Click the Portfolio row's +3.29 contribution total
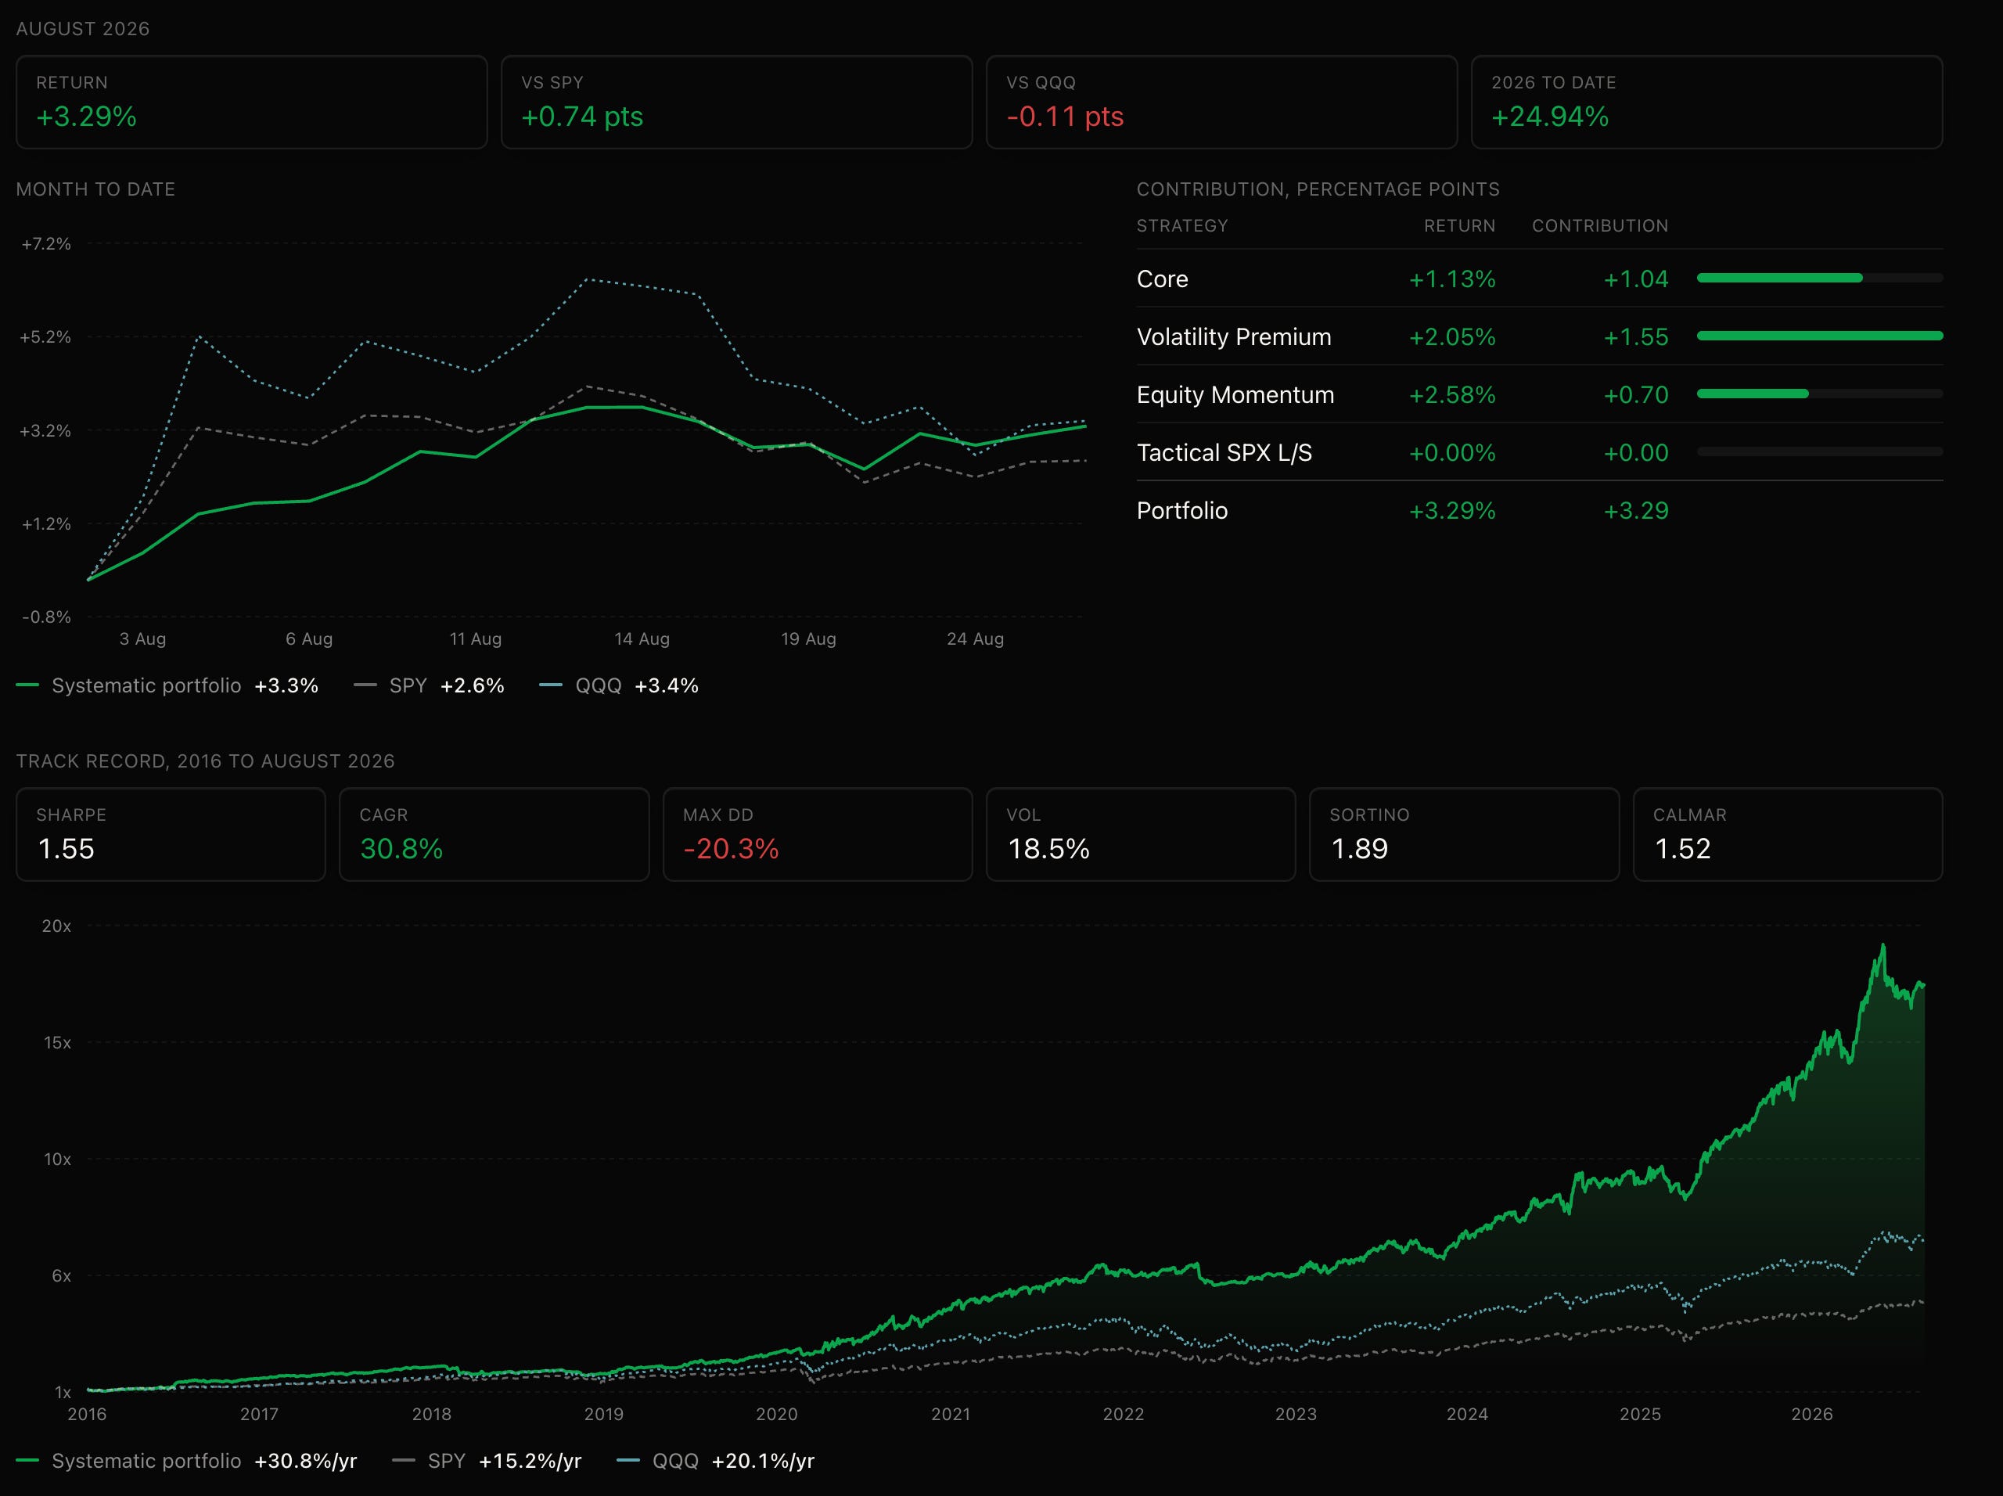The image size is (2003, 1496). (x=1636, y=511)
